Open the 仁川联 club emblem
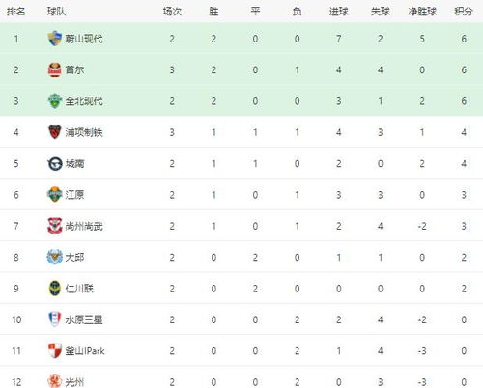The image size is (483, 388). [x=55, y=289]
